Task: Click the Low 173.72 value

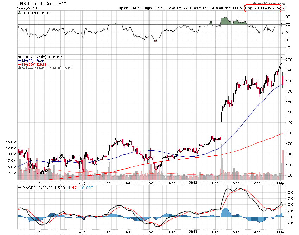Action: (x=177, y=8)
